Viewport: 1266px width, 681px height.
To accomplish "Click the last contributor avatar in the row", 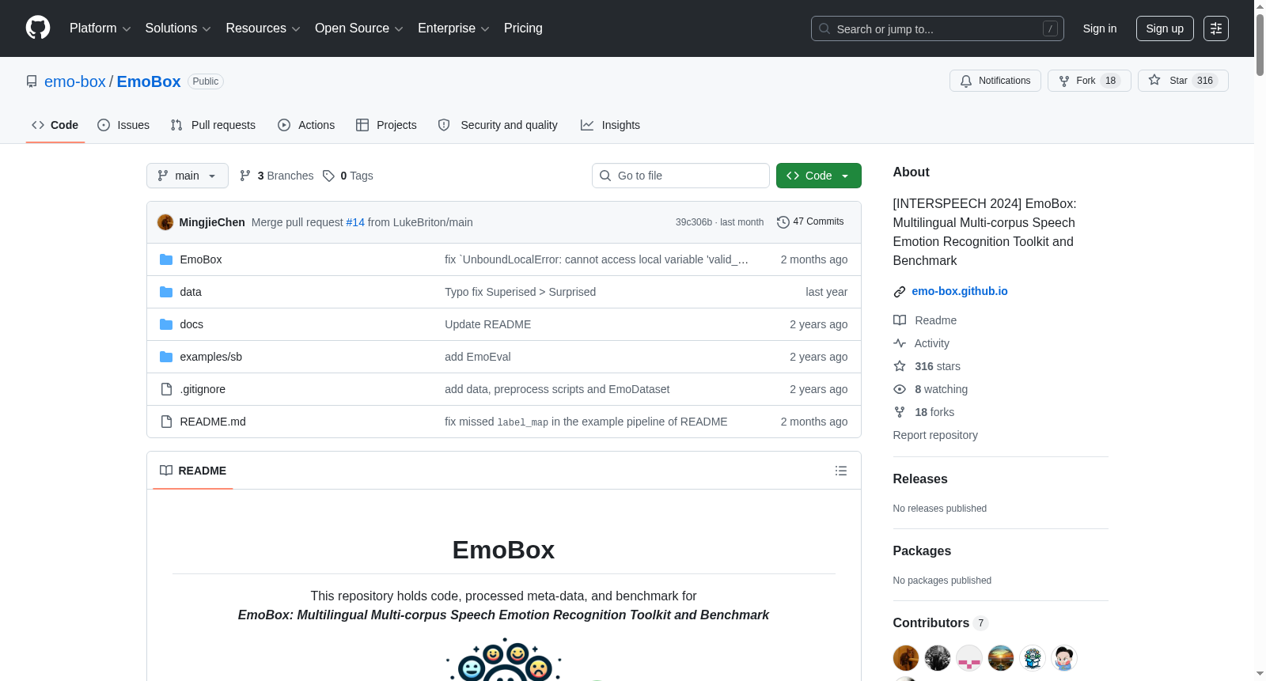I will coord(1064,658).
